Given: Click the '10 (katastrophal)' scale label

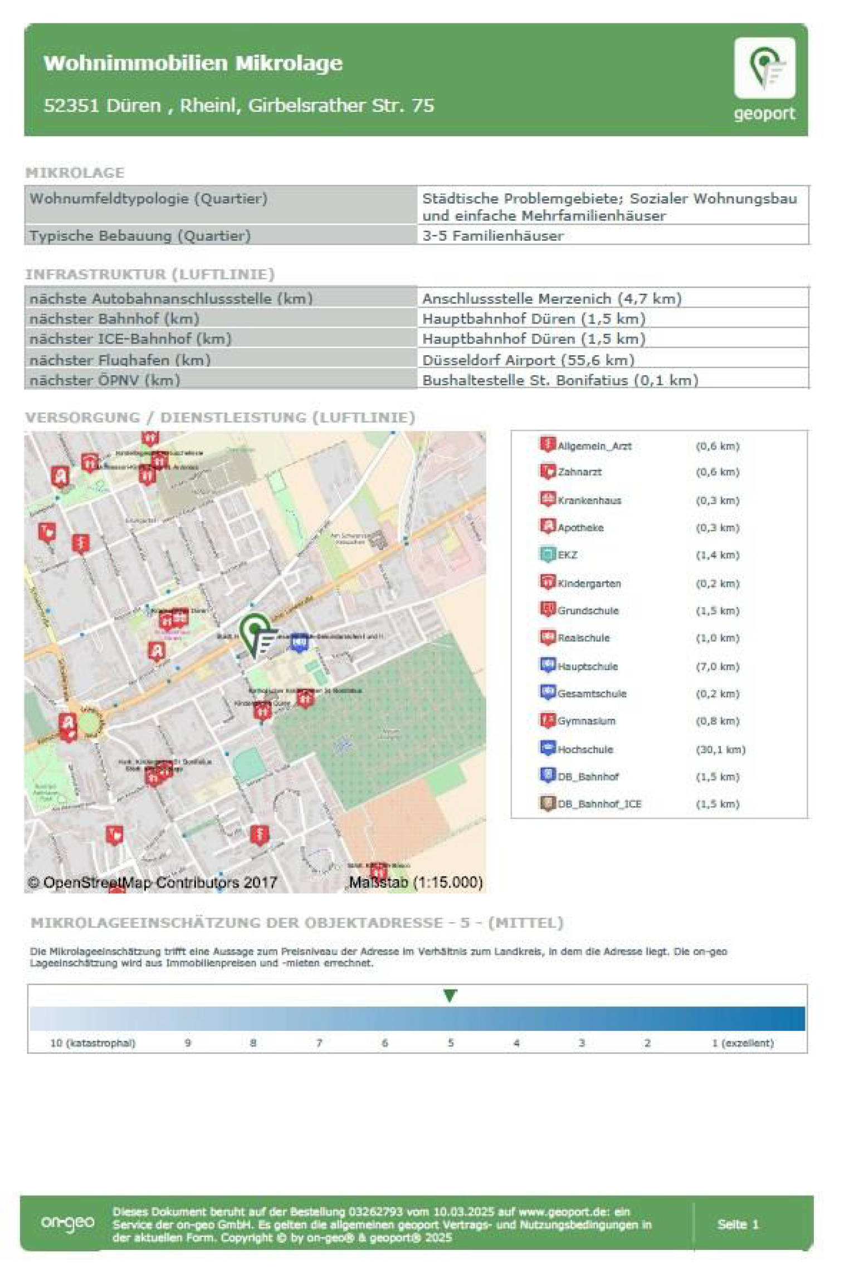Looking at the screenshot, I should (x=92, y=1043).
